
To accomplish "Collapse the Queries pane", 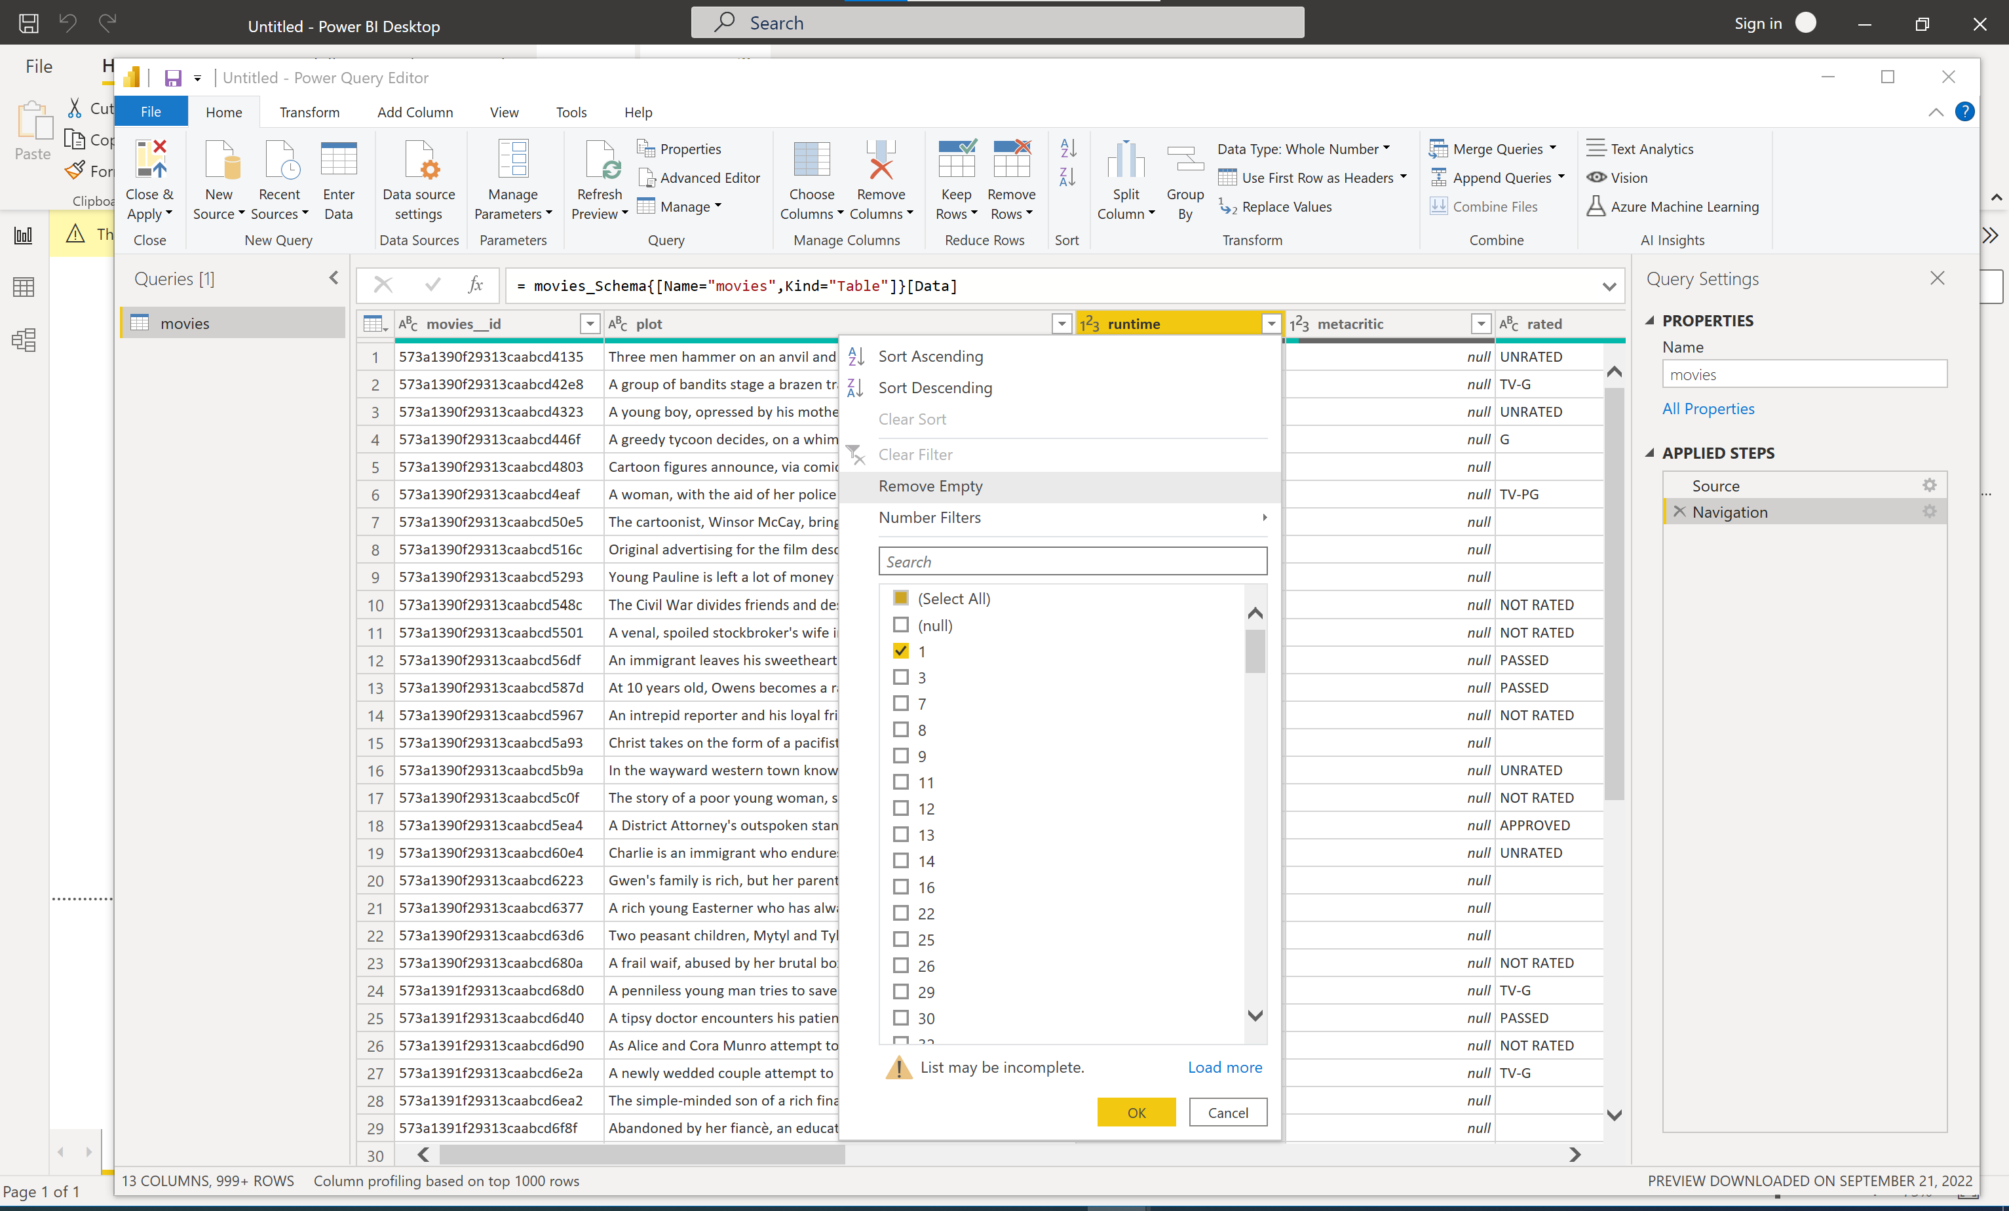I will click(334, 278).
